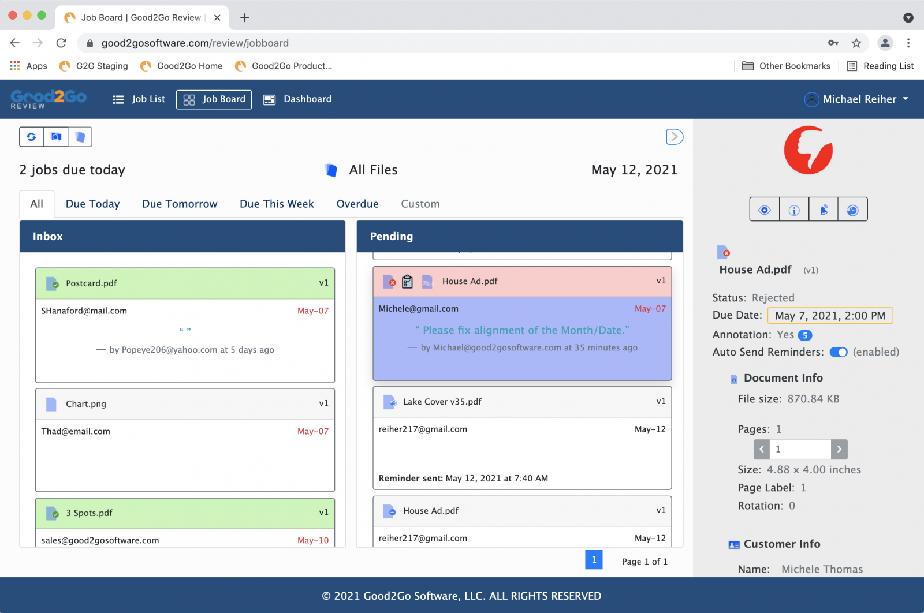Select the Postcard.pdf job card
924x613 pixels.
(185, 324)
